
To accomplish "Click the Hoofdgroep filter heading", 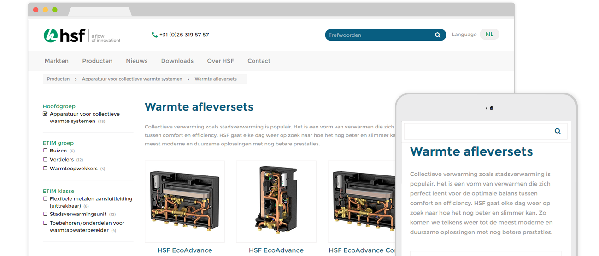I will (59, 106).
